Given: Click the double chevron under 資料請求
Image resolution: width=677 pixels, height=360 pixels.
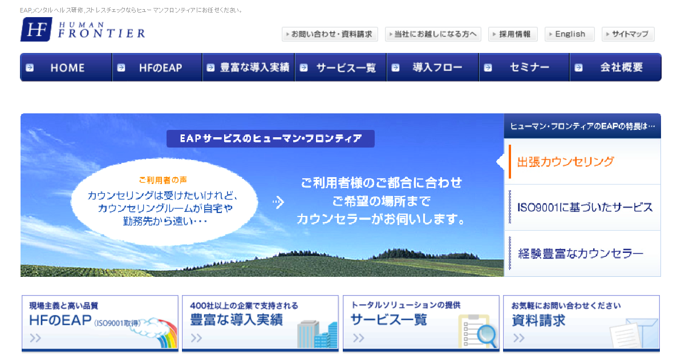Looking at the screenshot, I should 518,338.
